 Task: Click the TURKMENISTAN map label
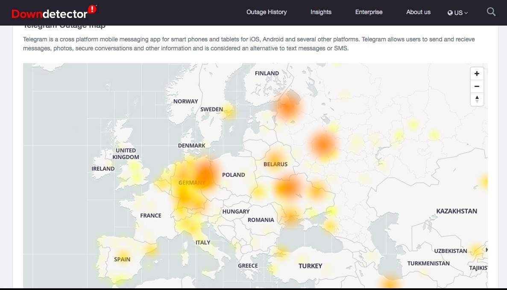[428, 264]
